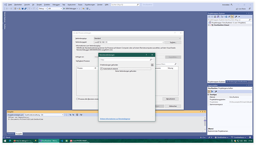Open the GDB-Debugger dropdown arrow
The image size is (256, 145).
[x=78, y=8]
